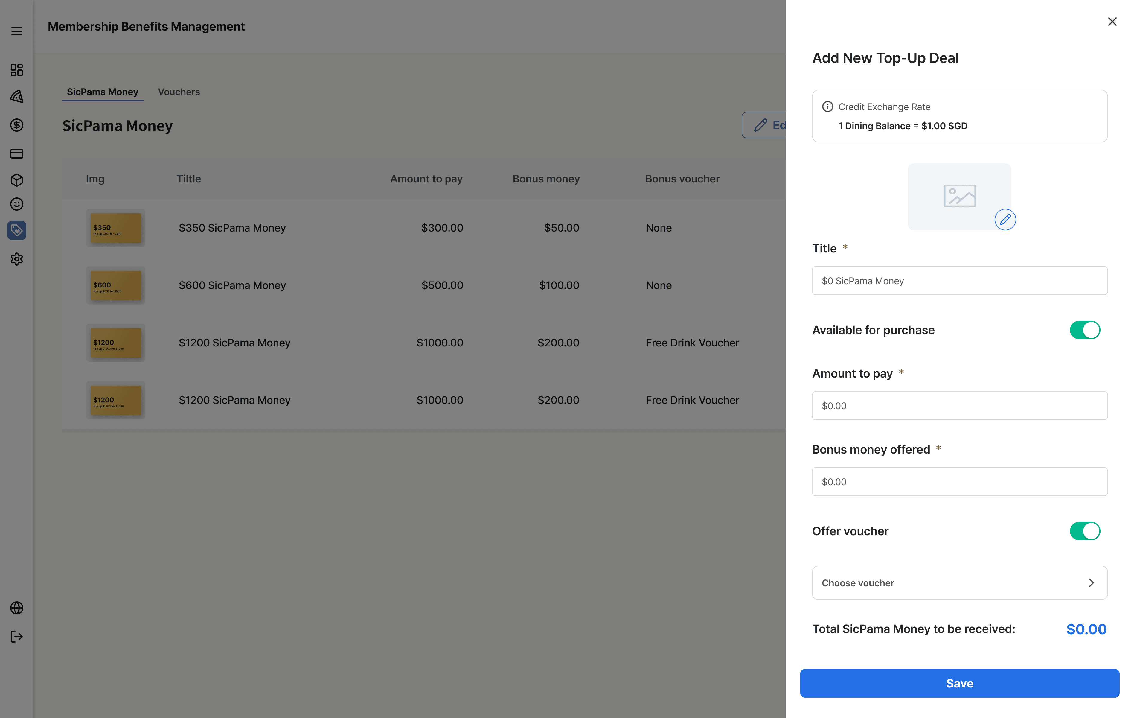The width and height of the screenshot is (1134, 718).
Task: Click the pizza slice sidebar icon
Action: tap(16, 97)
